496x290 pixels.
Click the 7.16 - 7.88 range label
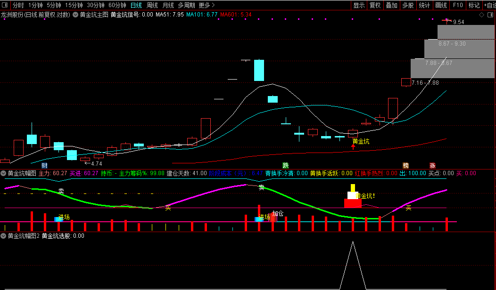pos(425,83)
